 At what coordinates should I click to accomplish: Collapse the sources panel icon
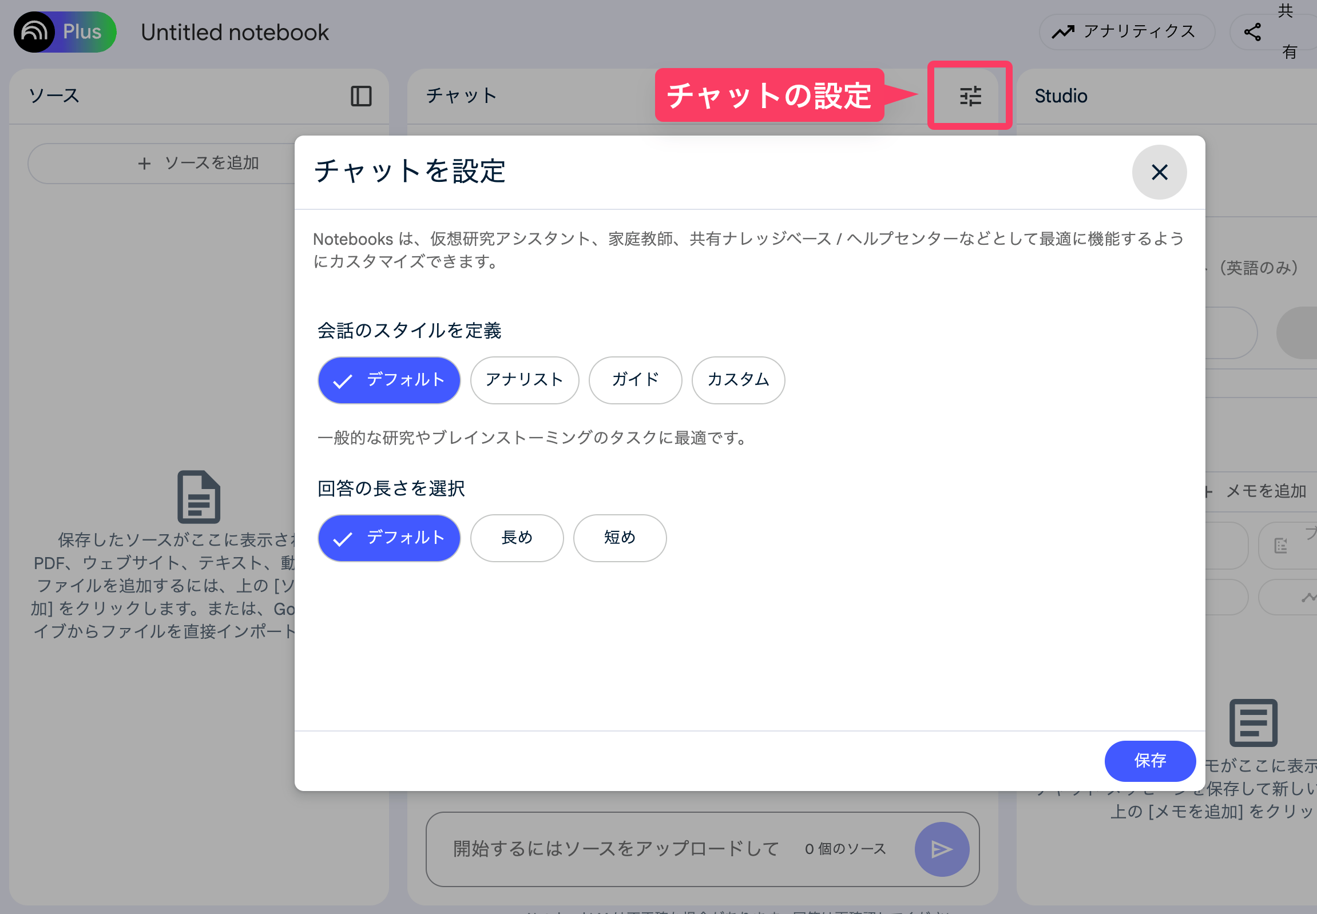(x=361, y=96)
